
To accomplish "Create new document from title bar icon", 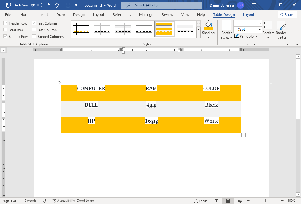I will 48,5.
